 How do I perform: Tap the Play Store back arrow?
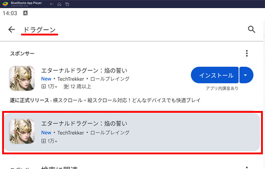pos(12,29)
